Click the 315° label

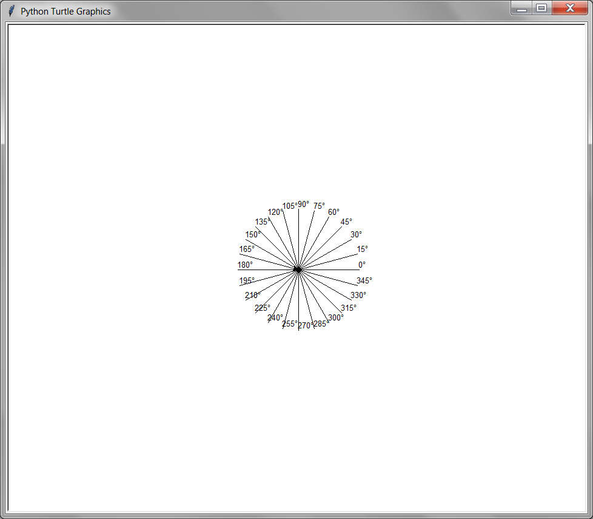[349, 308]
